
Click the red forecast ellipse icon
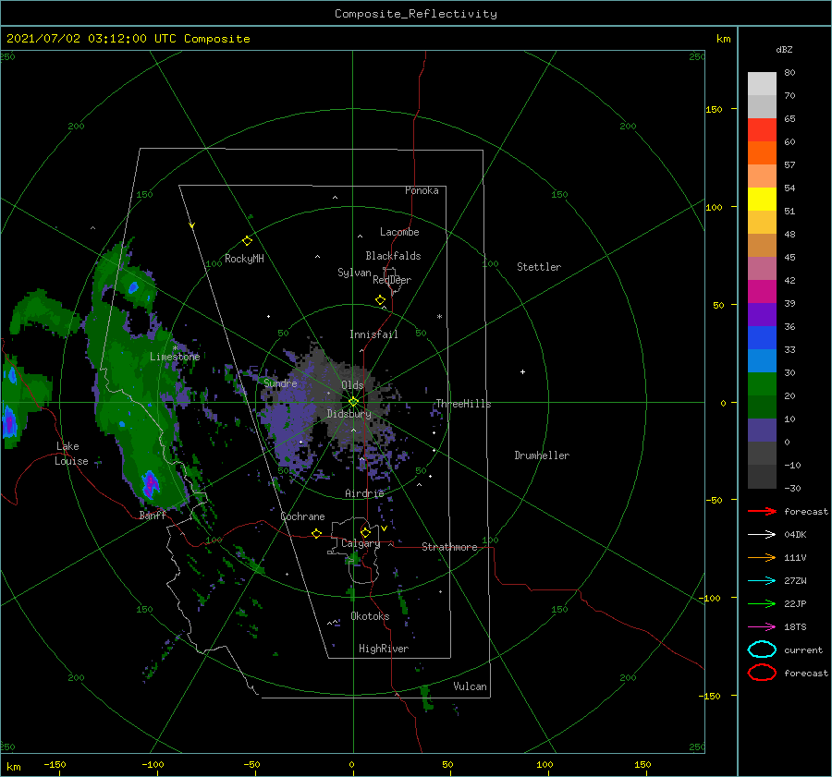pos(762,673)
